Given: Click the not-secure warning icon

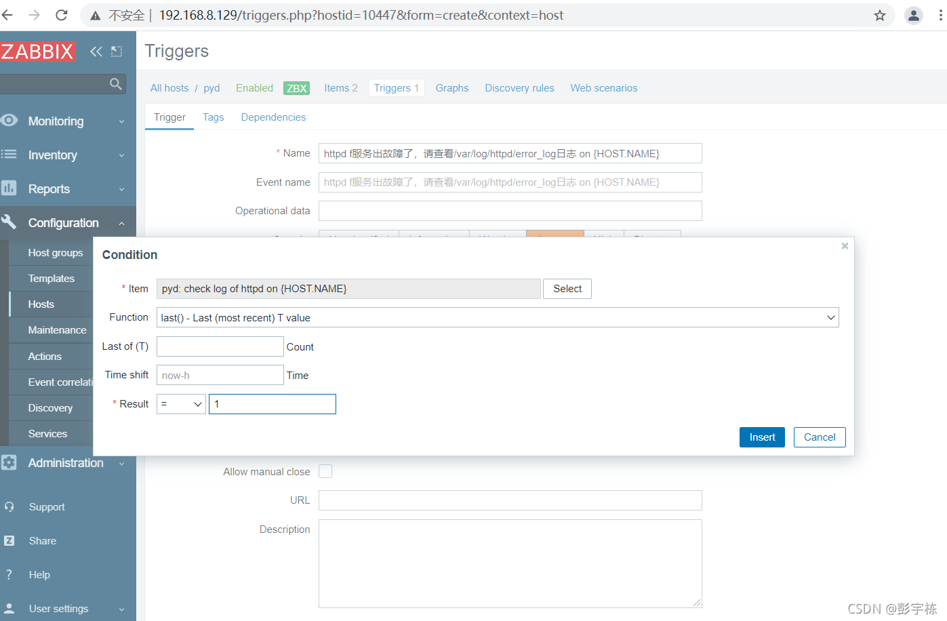Looking at the screenshot, I should (x=96, y=16).
